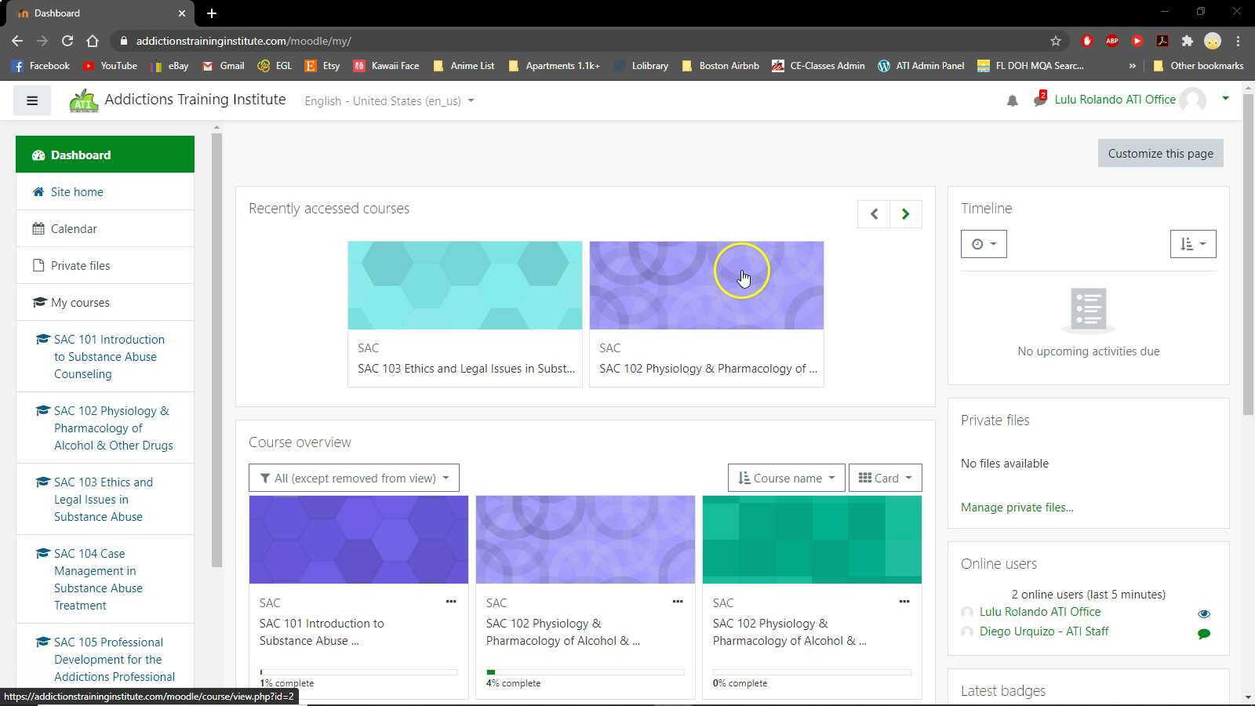Open the language selector dropdown
The height and width of the screenshot is (706, 1255).
point(388,100)
